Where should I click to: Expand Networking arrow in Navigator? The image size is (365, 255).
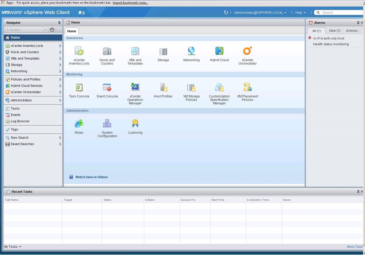[x=60, y=71]
